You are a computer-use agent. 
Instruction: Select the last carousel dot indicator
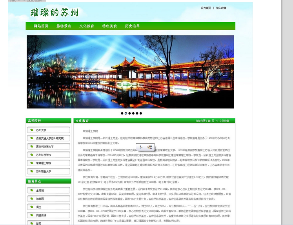(141, 113)
